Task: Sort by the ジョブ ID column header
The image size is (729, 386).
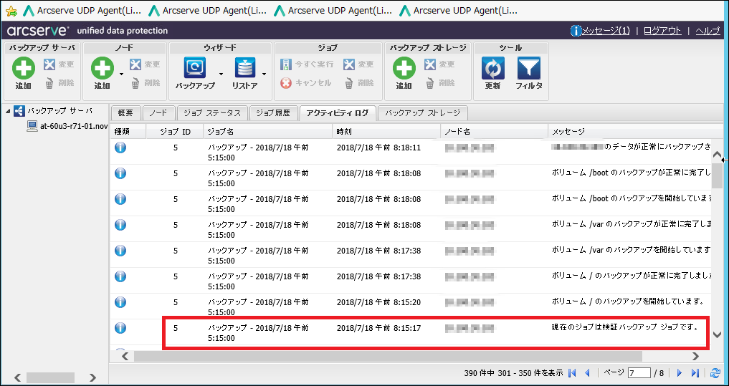Action: pos(176,132)
